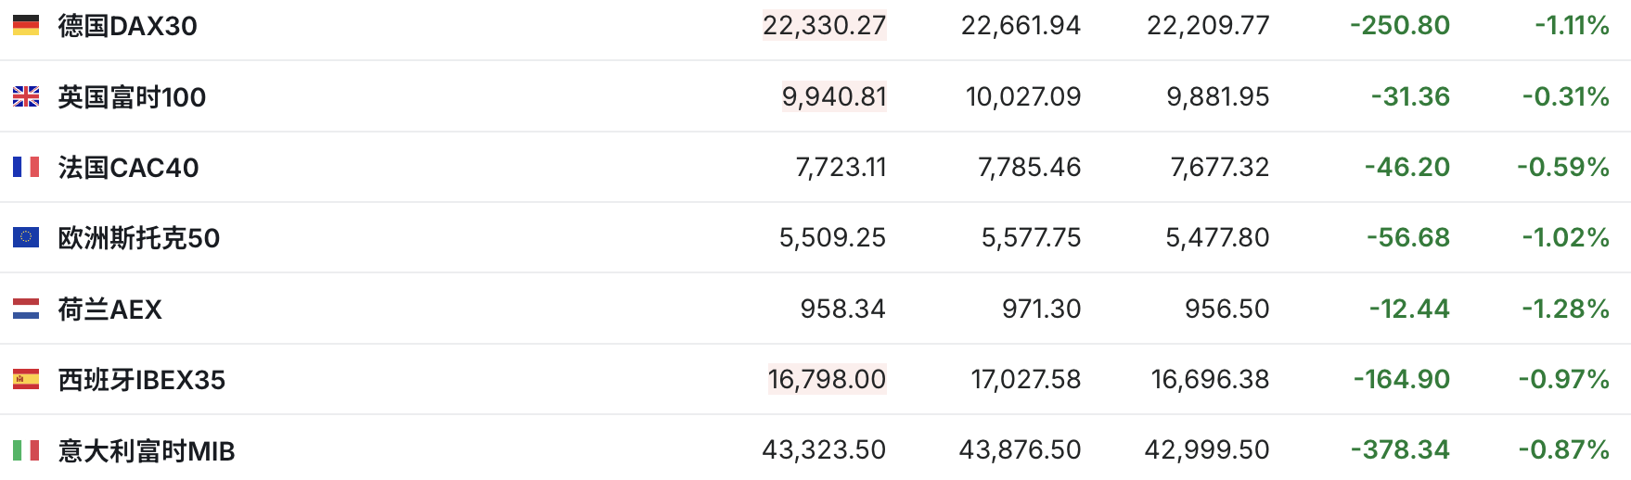
Task: Click DAX30 percentage change -1.11%
Action: pyautogui.click(x=1572, y=25)
